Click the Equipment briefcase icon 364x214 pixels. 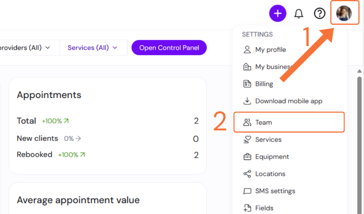[x=247, y=157]
